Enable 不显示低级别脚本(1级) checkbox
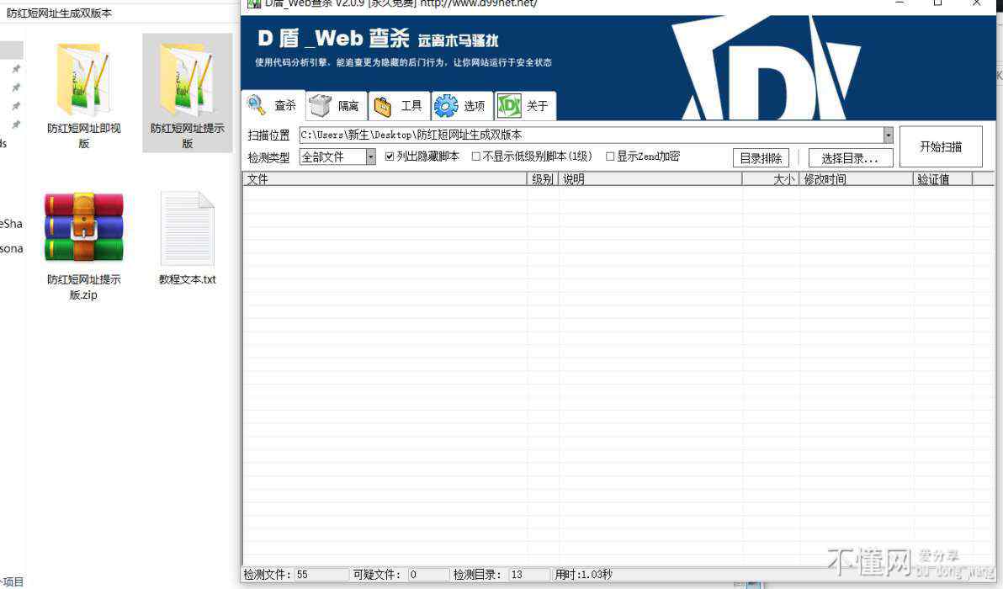 pos(476,157)
